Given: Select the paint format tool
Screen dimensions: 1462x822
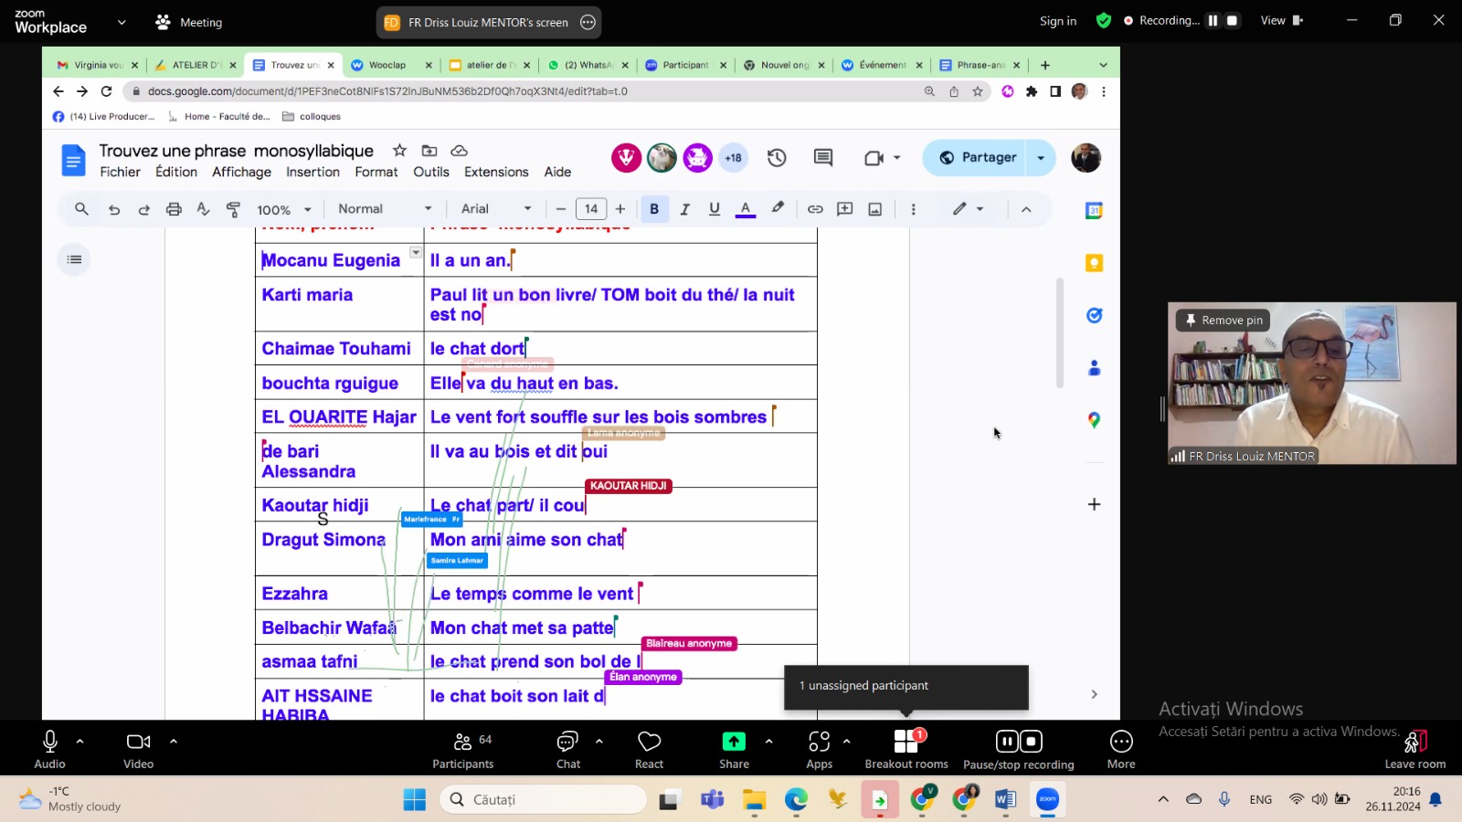Looking at the screenshot, I should [233, 209].
